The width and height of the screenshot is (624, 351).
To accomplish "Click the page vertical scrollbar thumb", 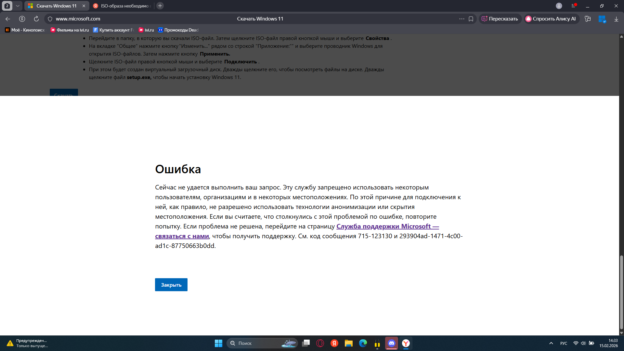I will click(621, 292).
